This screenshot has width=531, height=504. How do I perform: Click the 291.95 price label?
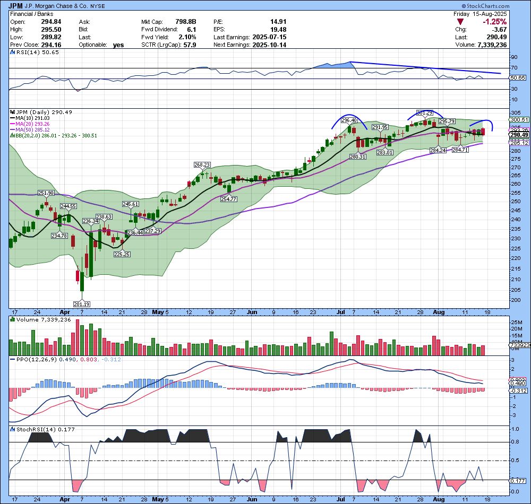[380, 127]
